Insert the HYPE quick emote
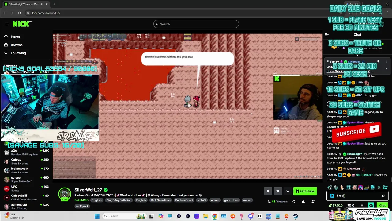This screenshot has height=221, width=392. point(360,187)
